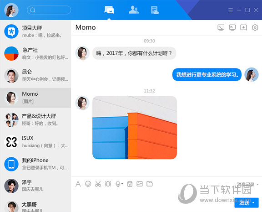The image size is (262, 212).
Task: Click the 项目大群 star group avatar
Action: 11,31
